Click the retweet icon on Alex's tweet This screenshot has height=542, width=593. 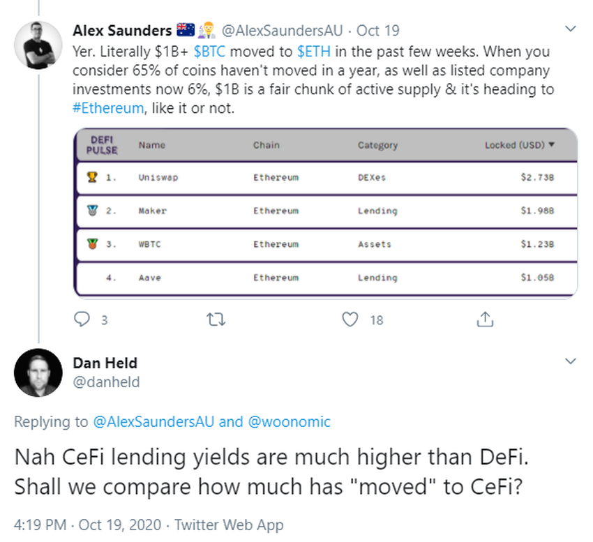click(x=218, y=319)
